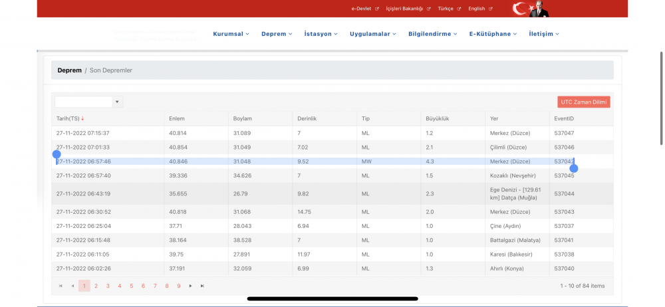
Task: Open the İletişim menu
Action: coord(543,34)
